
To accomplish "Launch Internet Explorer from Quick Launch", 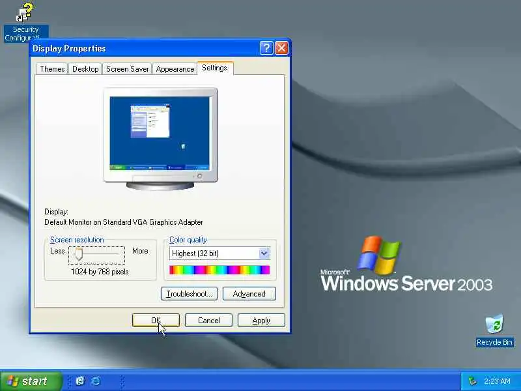I will (96, 381).
